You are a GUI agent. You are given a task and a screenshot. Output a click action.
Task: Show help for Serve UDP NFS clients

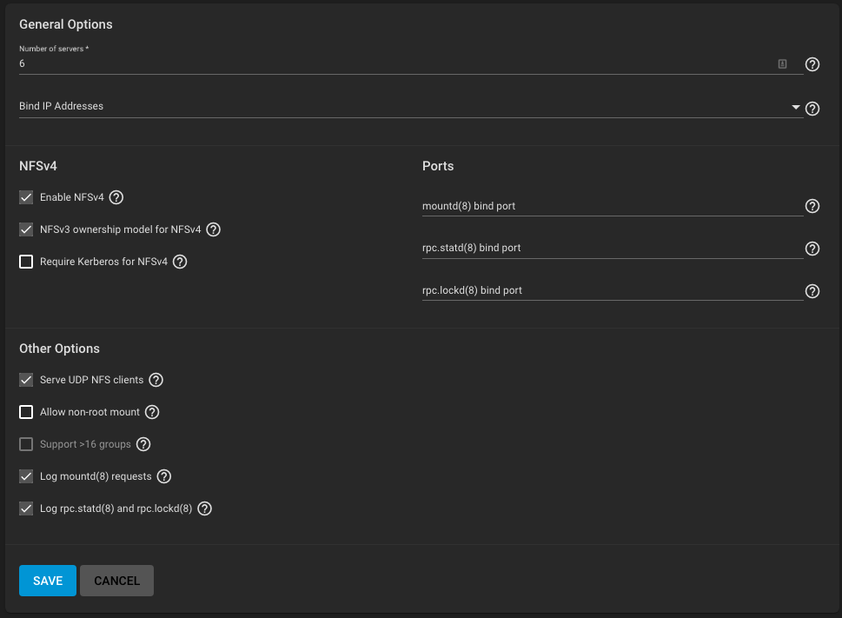[156, 380]
